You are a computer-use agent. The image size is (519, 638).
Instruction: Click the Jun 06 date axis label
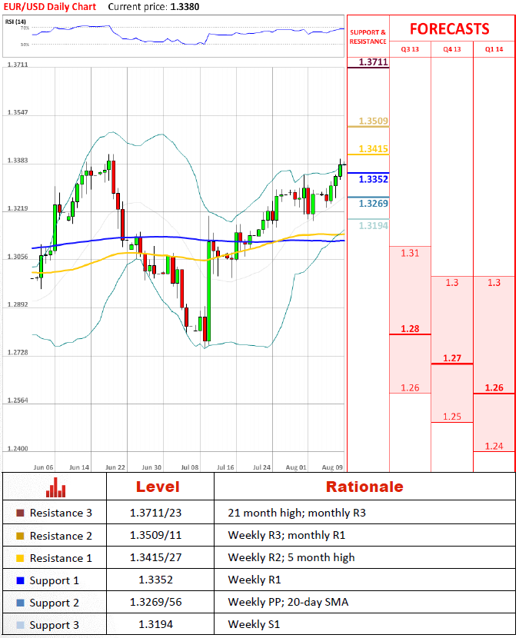[43, 467]
